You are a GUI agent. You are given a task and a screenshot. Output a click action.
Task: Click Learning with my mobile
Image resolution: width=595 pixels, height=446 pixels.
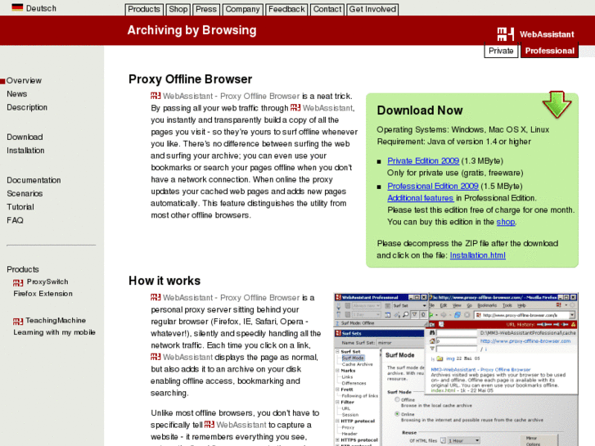coord(54,332)
